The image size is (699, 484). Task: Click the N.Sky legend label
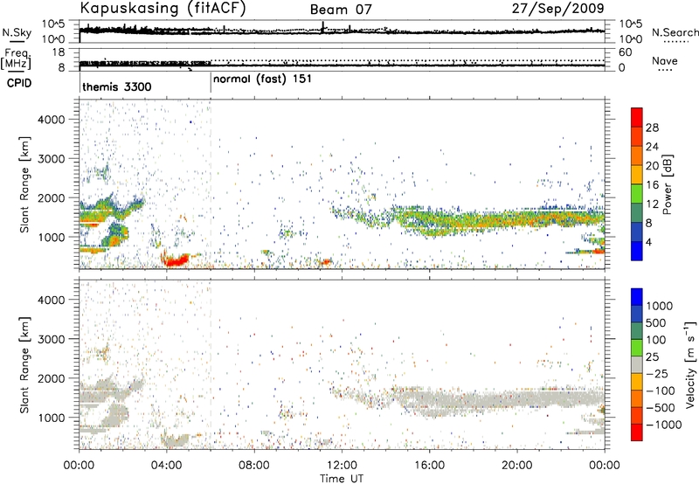pyautogui.click(x=17, y=33)
